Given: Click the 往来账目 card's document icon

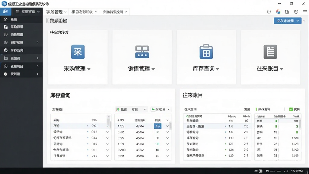Looking at the screenshot, I should [270, 52].
